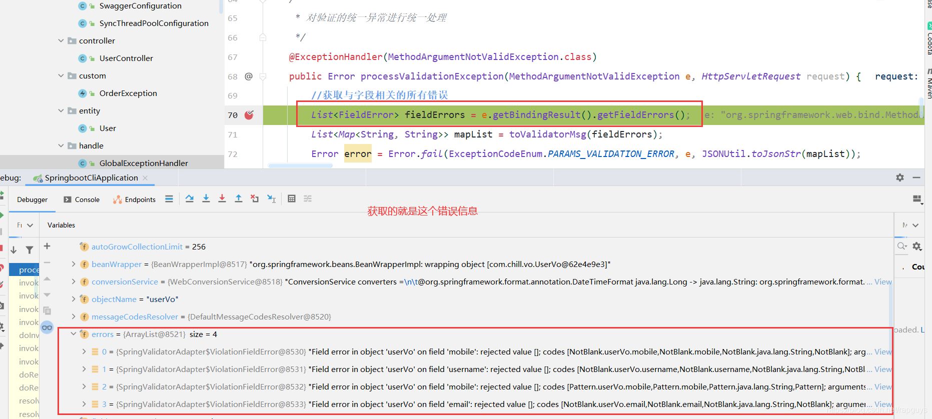Collapse the entity folder

pos(61,110)
